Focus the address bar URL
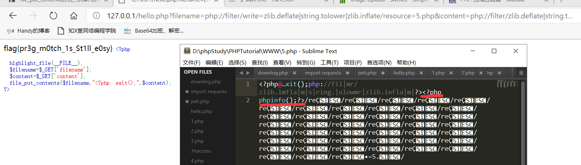Viewport: 581px width, 165px height. pos(340,16)
